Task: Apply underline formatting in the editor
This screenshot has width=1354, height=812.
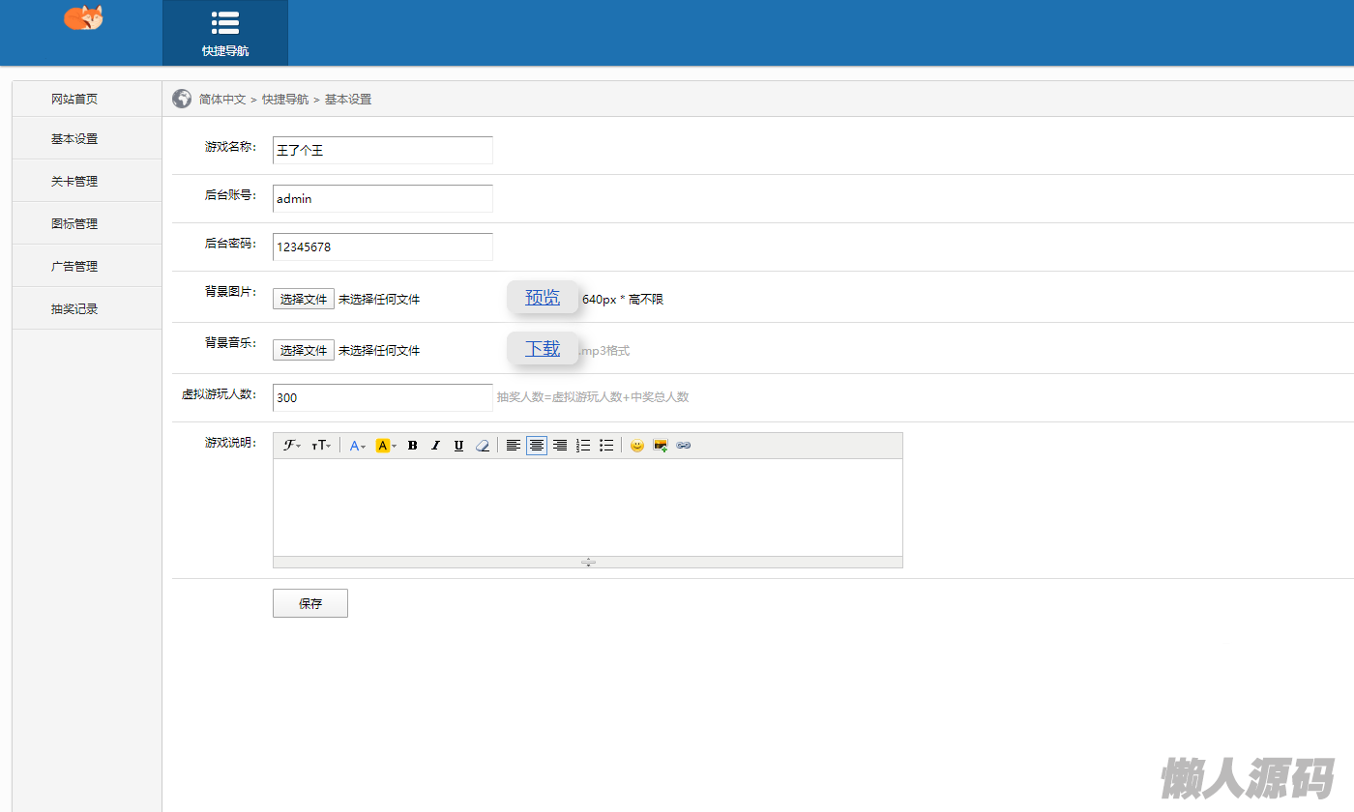Action: point(458,446)
